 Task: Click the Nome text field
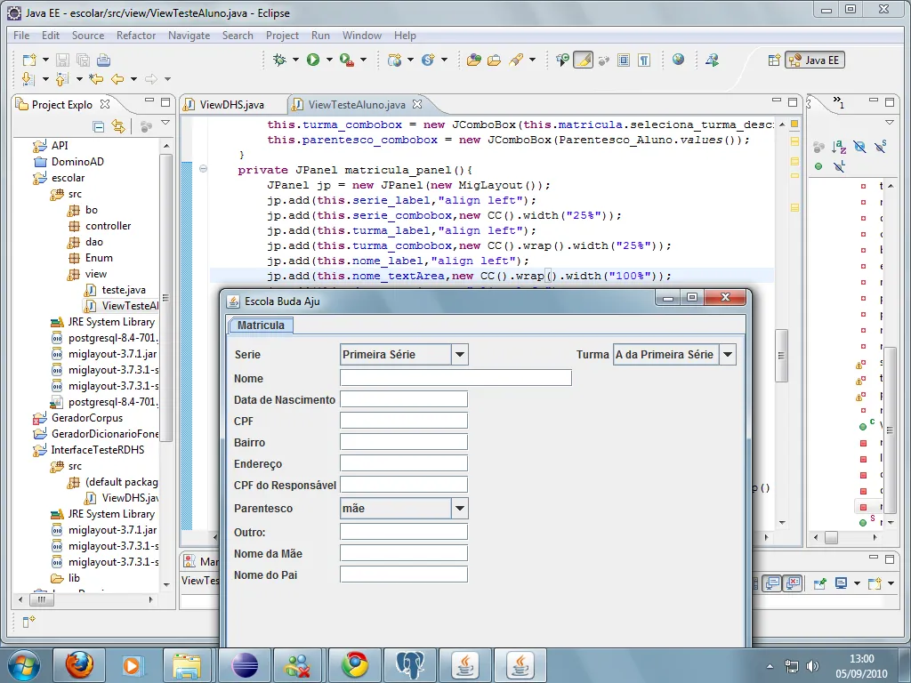[x=455, y=378]
